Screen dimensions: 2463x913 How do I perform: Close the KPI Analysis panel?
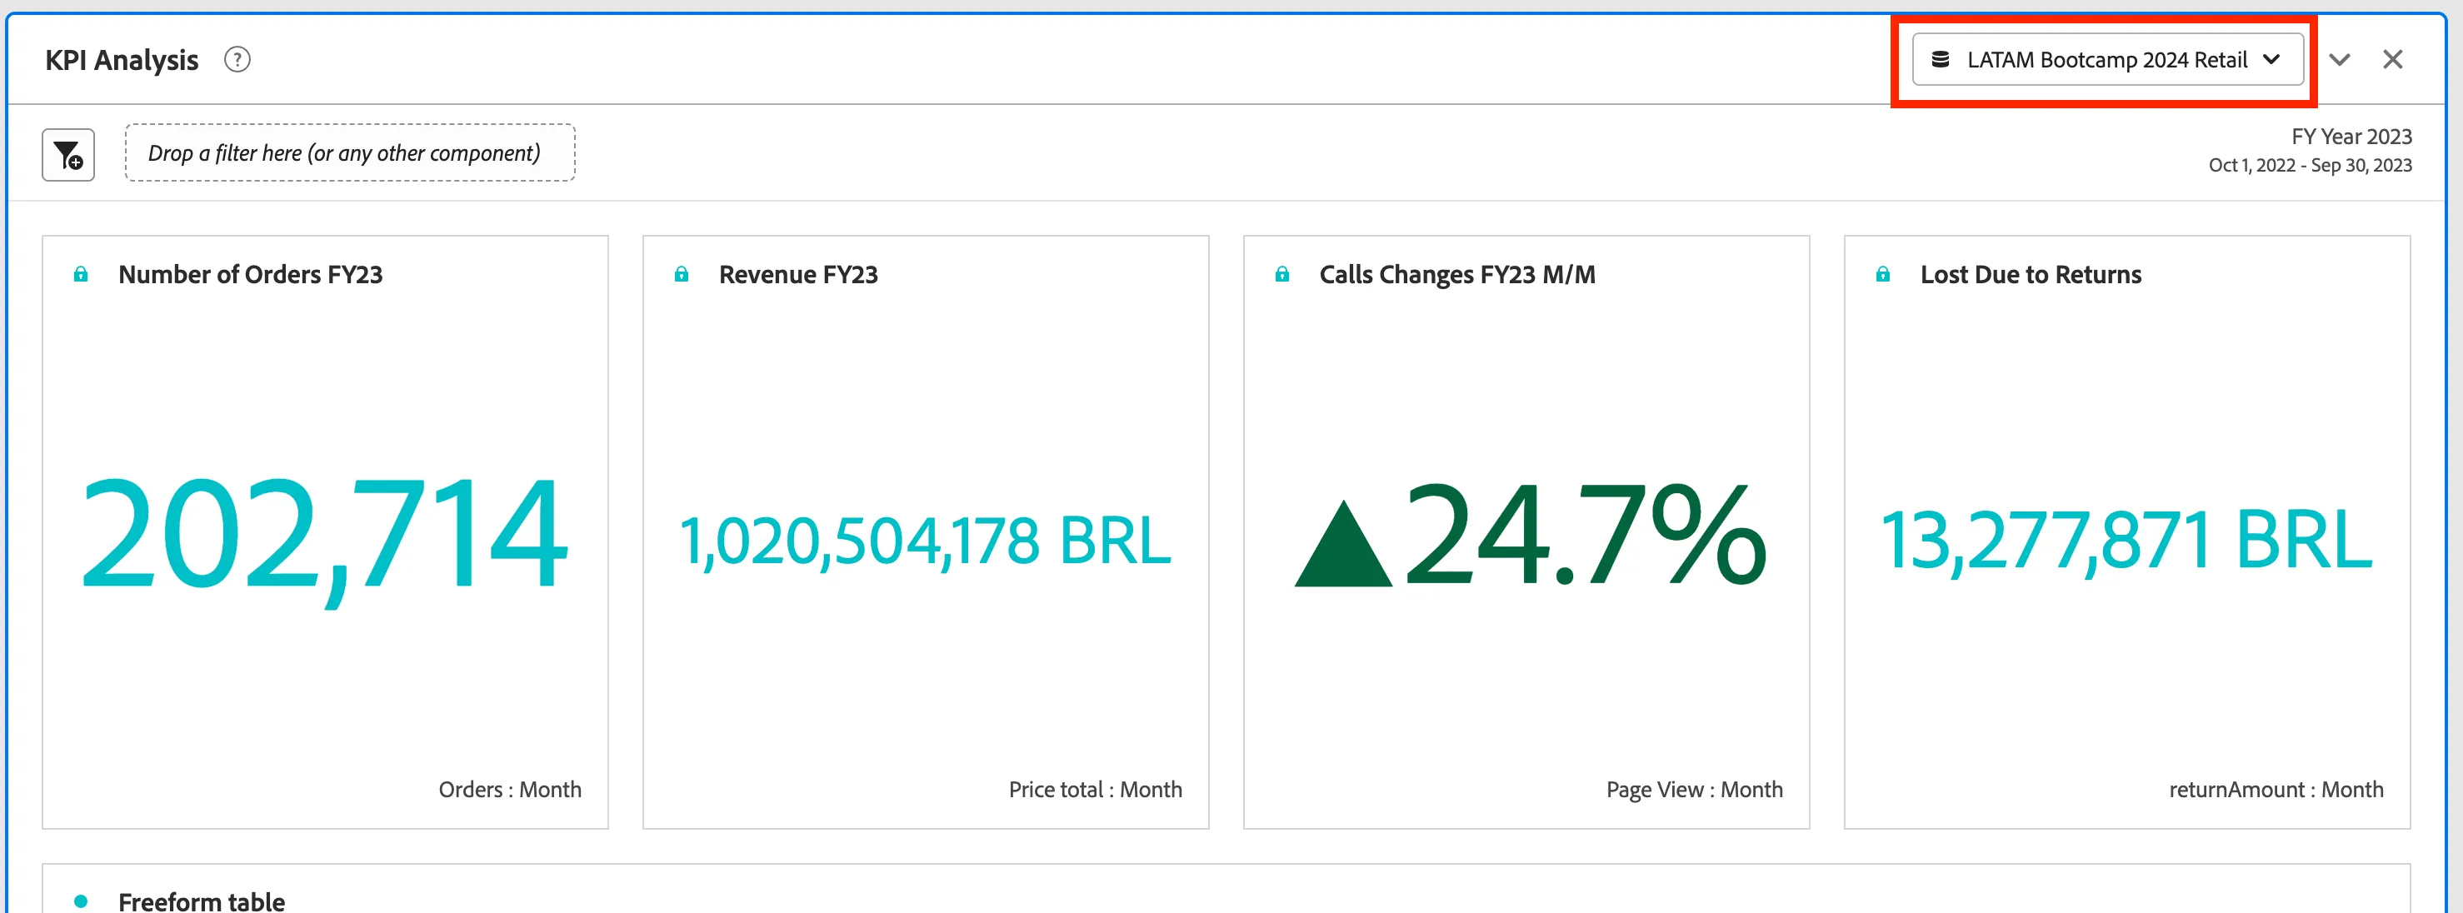click(2392, 60)
